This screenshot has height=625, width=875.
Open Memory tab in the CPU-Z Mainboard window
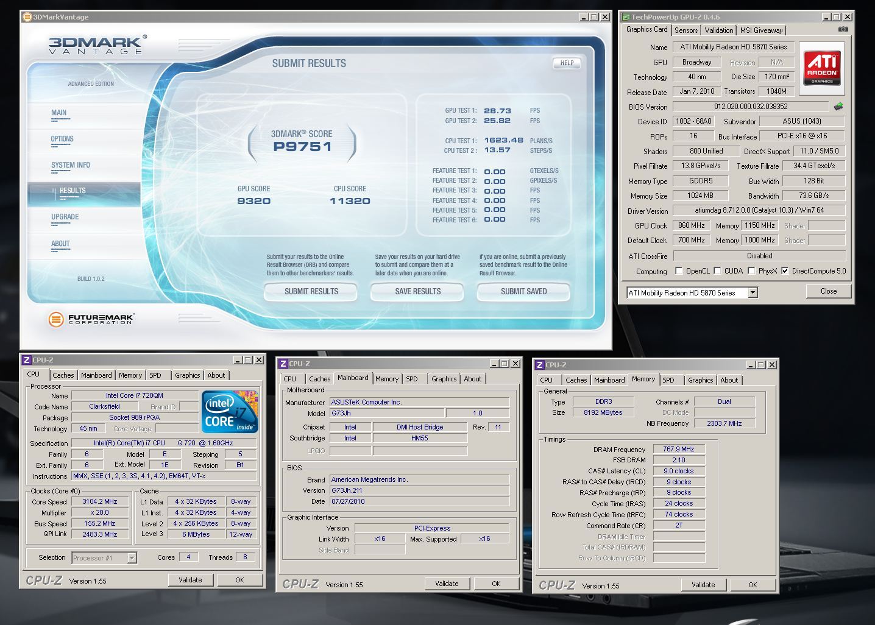pyautogui.click(x=387, y=379)
